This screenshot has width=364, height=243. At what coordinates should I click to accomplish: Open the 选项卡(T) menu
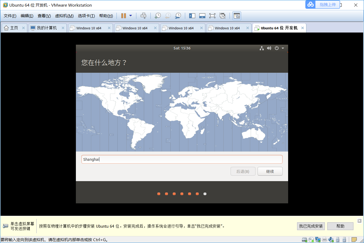pos(86,16)
